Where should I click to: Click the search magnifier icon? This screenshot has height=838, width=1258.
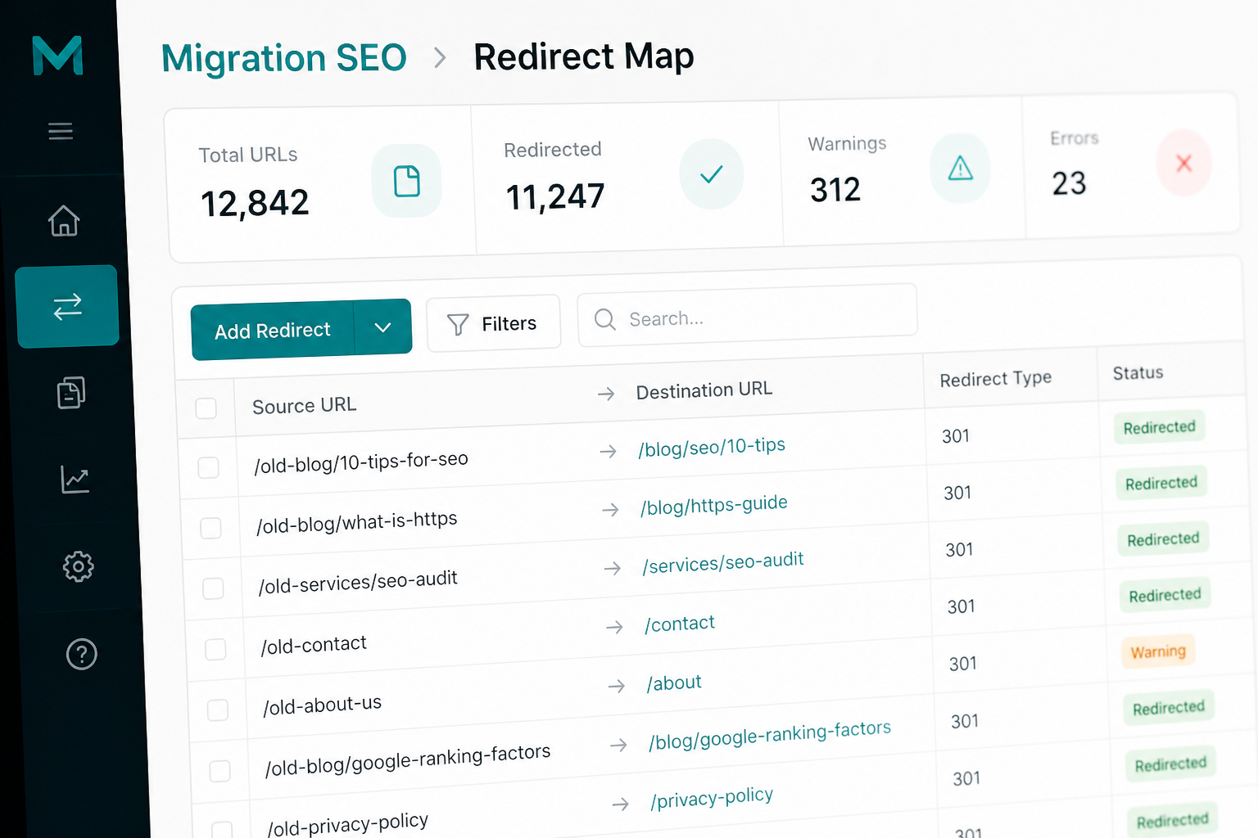coord(605,319)
